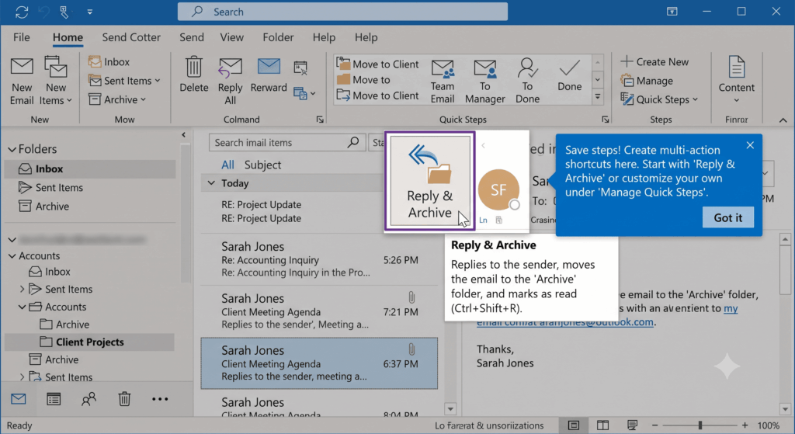Open the View tab
Viewport: 795px width, 434px height.
(x=231, y=37)
